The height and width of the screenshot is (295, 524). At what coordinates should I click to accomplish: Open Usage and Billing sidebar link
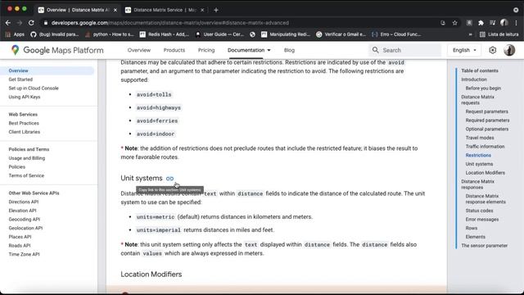pos(27,158)
